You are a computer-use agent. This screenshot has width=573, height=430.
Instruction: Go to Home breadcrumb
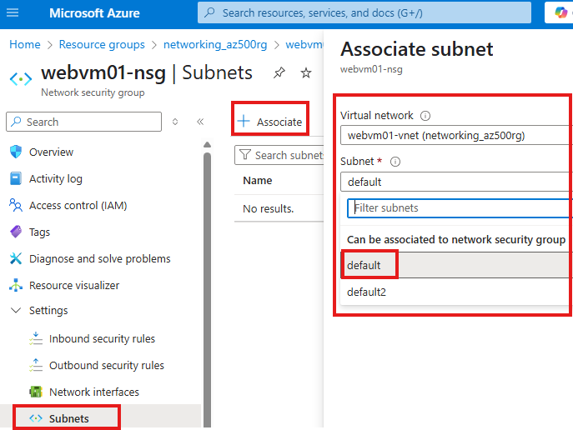25,44
